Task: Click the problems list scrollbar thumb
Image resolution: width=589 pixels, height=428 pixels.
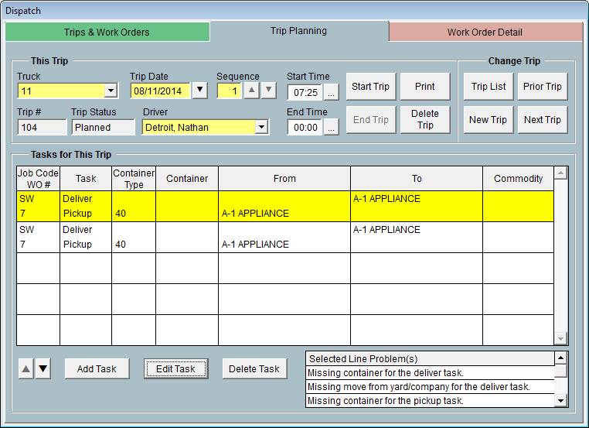Action: [560, 372]
